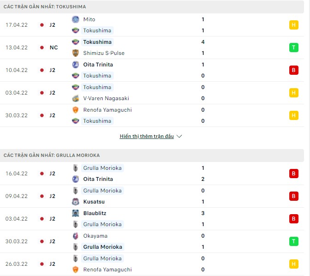The image size is (310, 276).
Task: Click the Grulla Morioka name on 09.04.22 match
Action: pos(102,191)
